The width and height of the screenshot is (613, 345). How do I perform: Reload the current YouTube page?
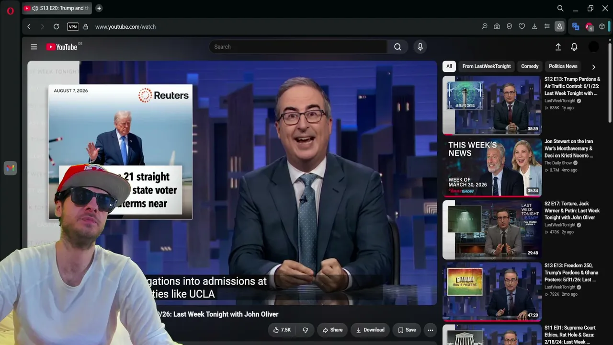click(56, 27)
